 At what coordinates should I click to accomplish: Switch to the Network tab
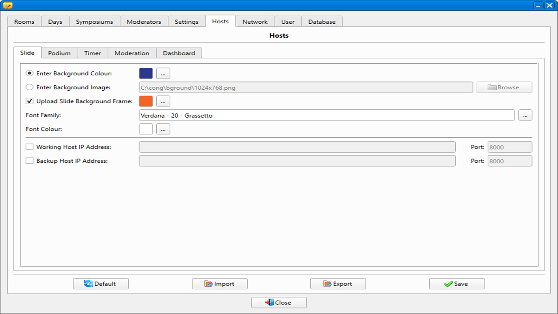255,21
